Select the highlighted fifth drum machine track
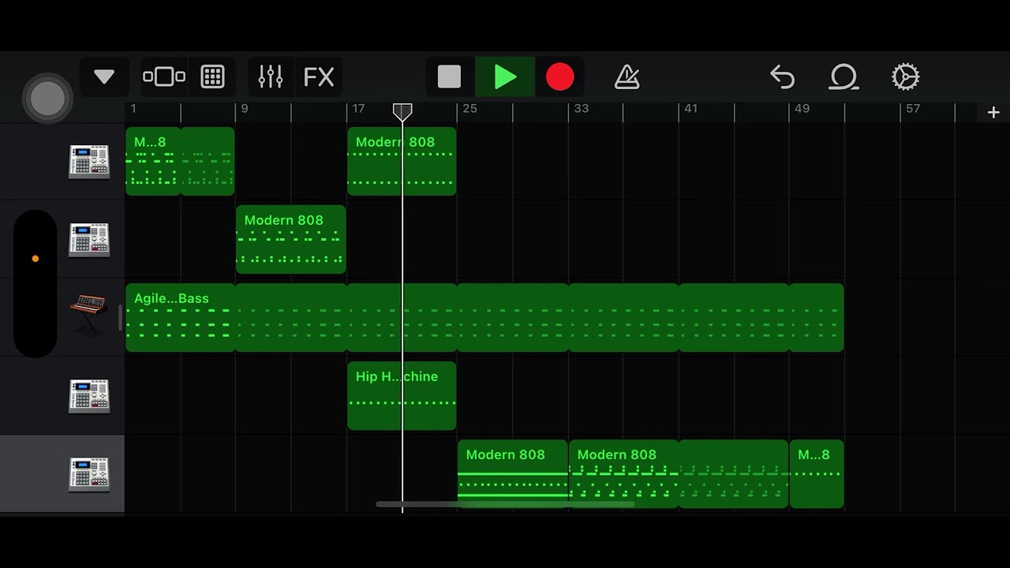The height and width of the screenshot is (568, 1010). 89,474
